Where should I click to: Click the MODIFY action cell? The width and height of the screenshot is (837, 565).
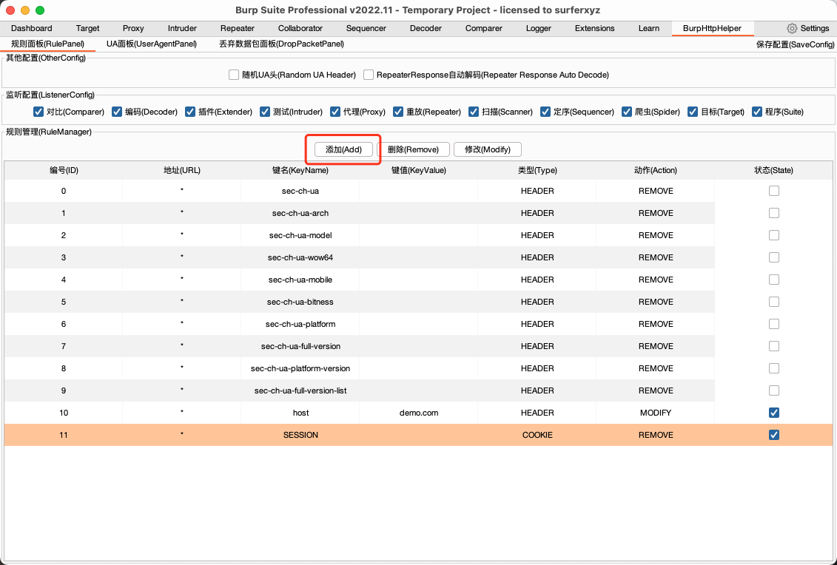tap(656, 413)
